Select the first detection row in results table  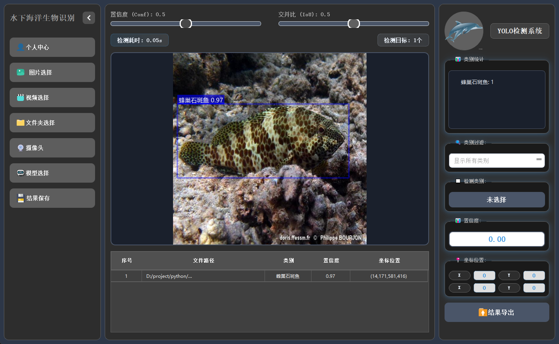[269, 276]
